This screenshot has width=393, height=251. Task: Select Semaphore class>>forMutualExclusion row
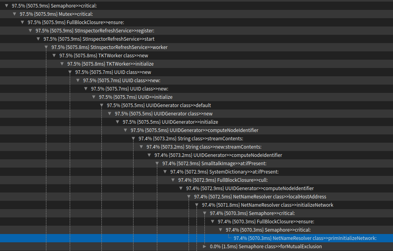tap(196, 246)
